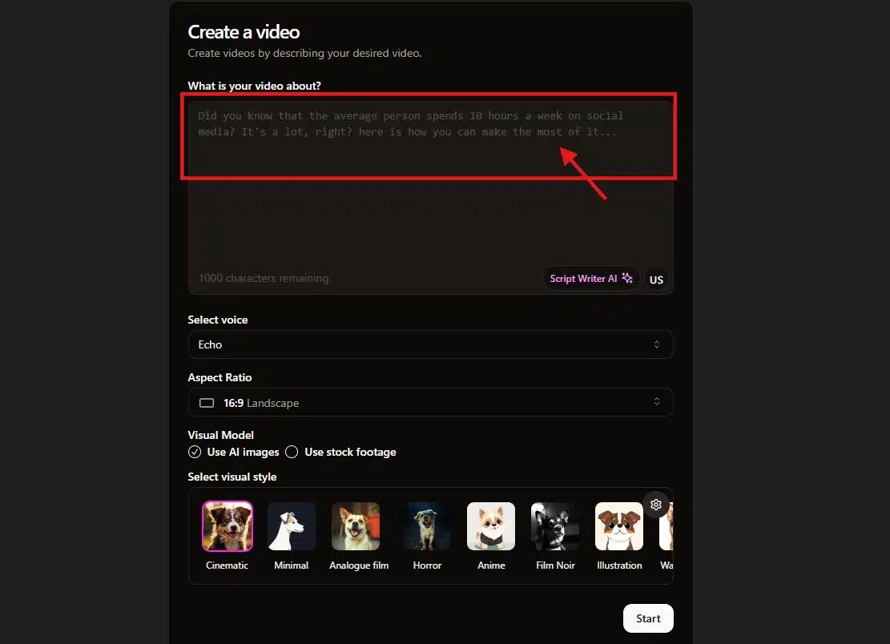890x644 pixels.
Task: Switch to Use stock footage option
Action: [x=292, y=452]
